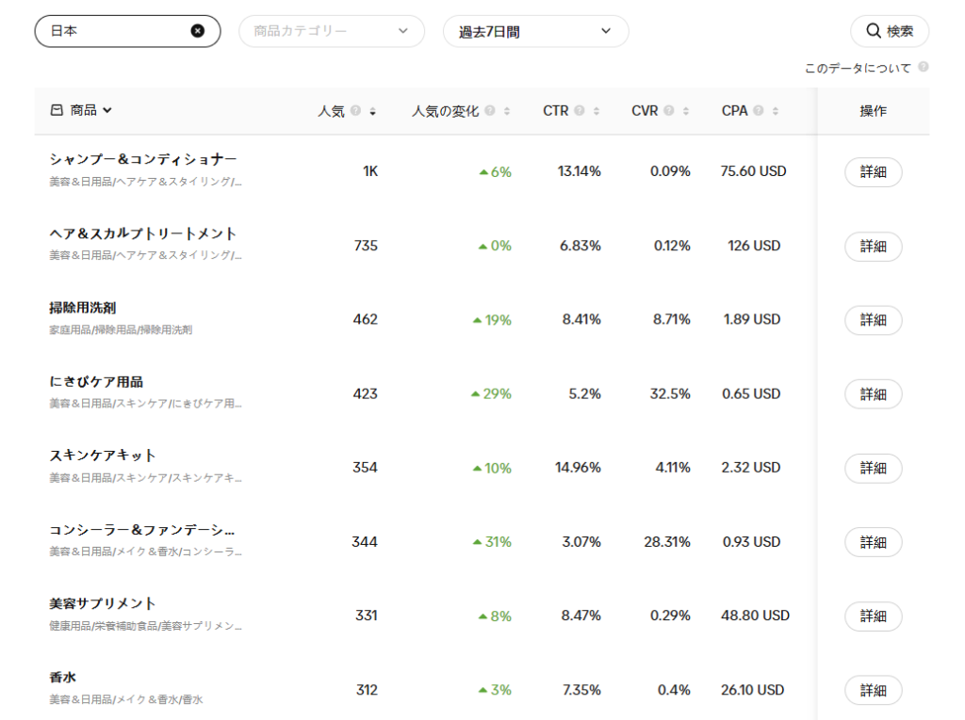The image size is (965, 720).
Task: Click the 検索 search button
Action: (891, 30)
